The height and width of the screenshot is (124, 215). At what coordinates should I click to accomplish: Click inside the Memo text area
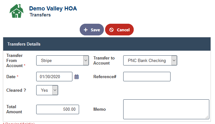pyautogui.click(x=166, y=109)
